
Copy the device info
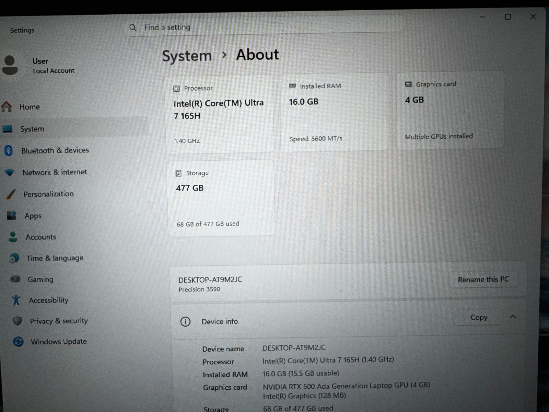coord(479,317)
